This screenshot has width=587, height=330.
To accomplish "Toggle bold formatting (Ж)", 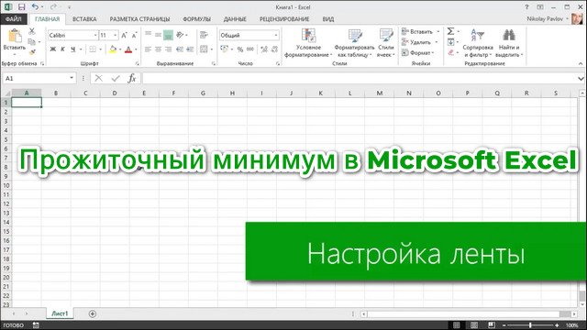I will [53, 49].
